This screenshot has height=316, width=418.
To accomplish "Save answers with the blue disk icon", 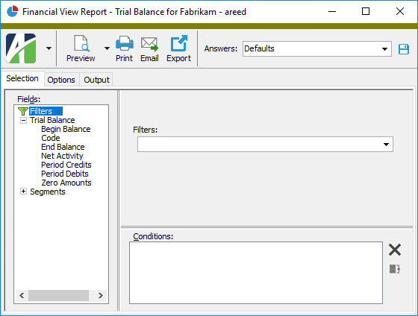I will tap(404, 49).
